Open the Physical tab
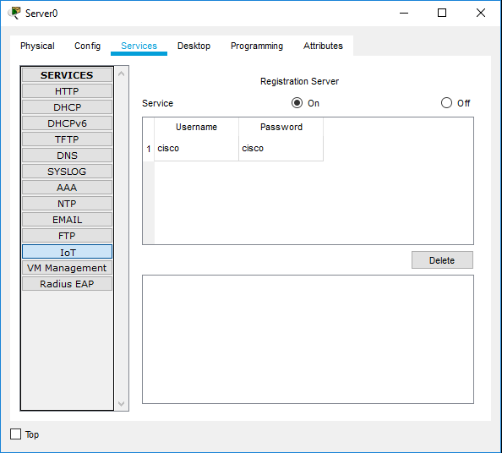Viewport: 502px width, 453px height. [x=37, y=46]
